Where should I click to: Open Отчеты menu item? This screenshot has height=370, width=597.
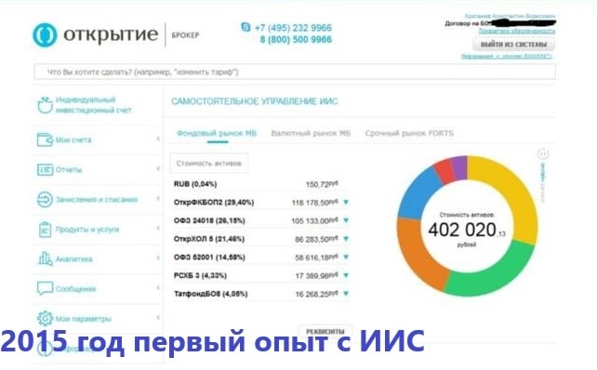point(69,170)
